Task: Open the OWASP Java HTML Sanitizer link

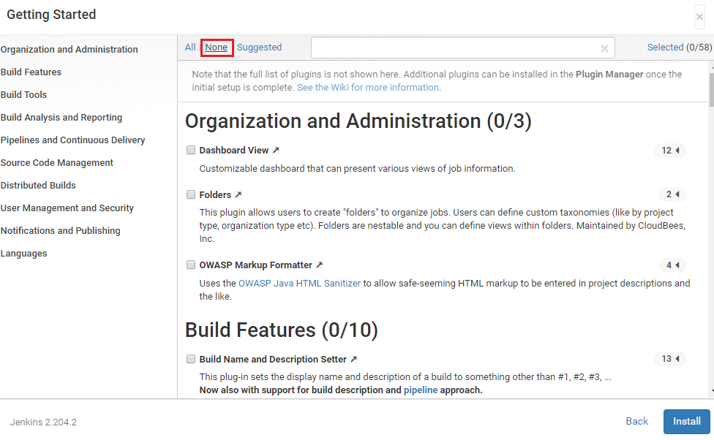Action: [x=300, y=283]
